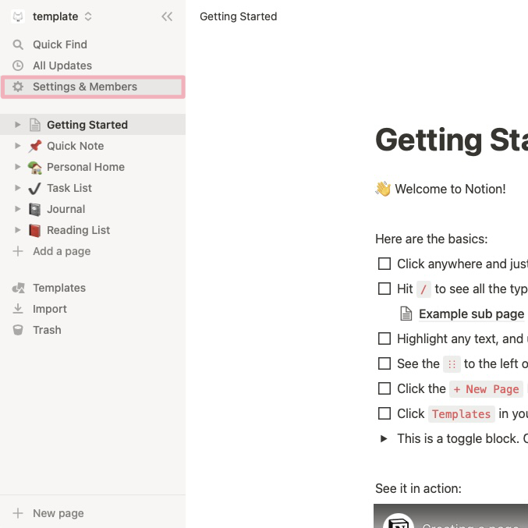Image resolution: width=528 pixels, height=528 pixels.
Task: Click the plus icon beside New page
Action: [18, 513]
